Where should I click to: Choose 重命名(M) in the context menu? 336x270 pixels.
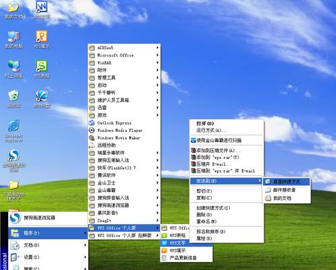(226, 222)
